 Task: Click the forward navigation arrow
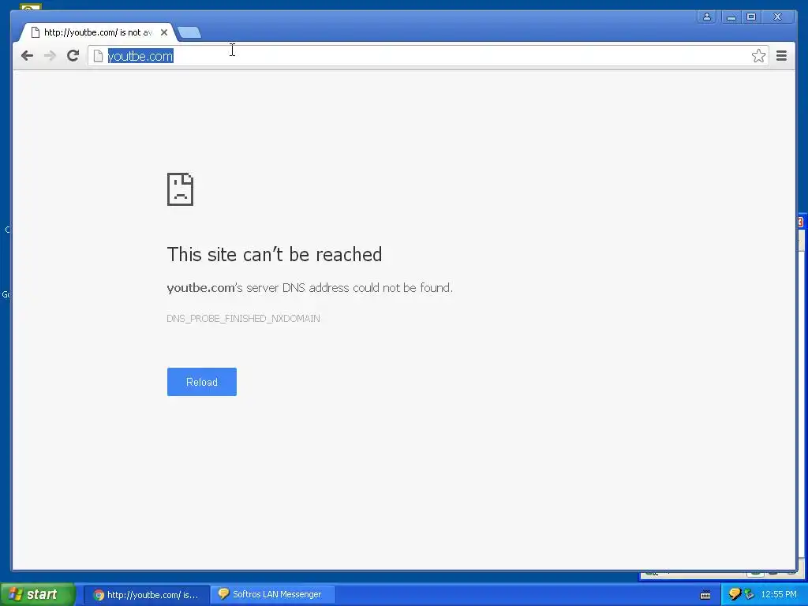(50, 56)
